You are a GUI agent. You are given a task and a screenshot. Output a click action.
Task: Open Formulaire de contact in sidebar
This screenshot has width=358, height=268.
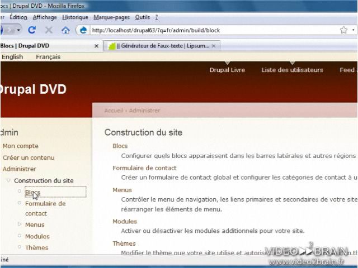[x=45, y=208]
